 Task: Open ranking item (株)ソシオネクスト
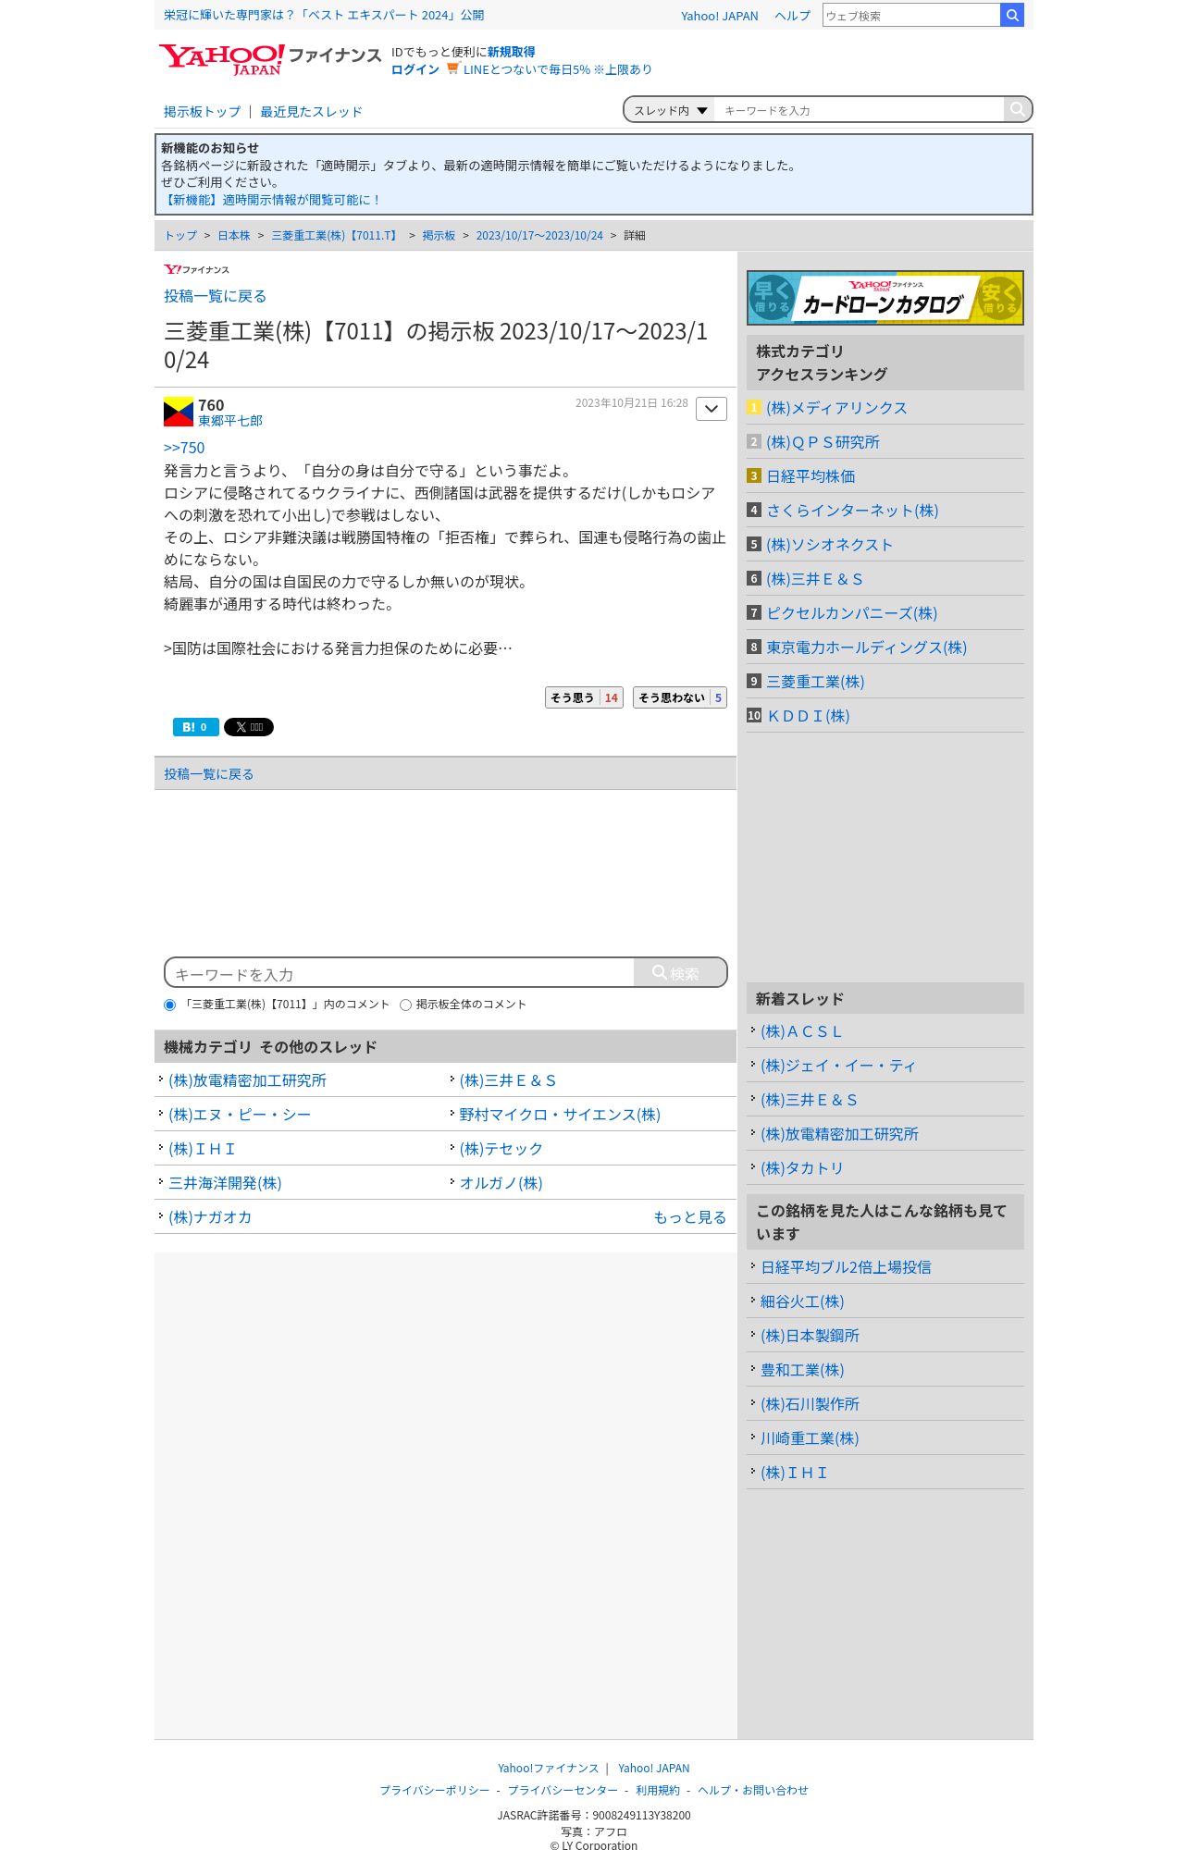[x=829, y=545]
